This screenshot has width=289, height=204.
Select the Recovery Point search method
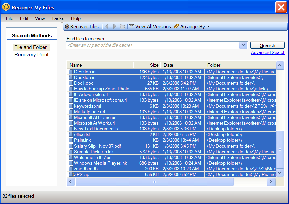point(32,55)
